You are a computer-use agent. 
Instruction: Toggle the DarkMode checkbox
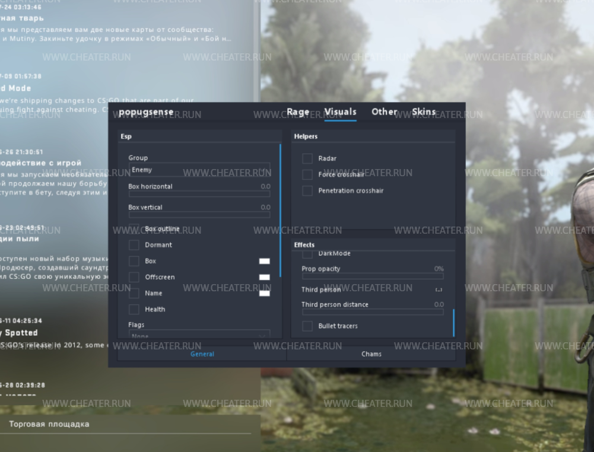(x=307, y=254)
